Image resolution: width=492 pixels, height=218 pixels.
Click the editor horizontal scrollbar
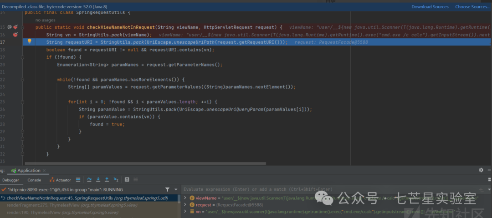[x=145, y=163]
